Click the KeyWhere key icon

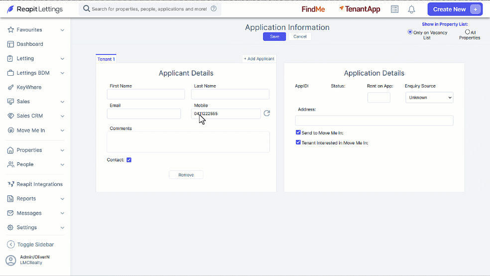10,87
